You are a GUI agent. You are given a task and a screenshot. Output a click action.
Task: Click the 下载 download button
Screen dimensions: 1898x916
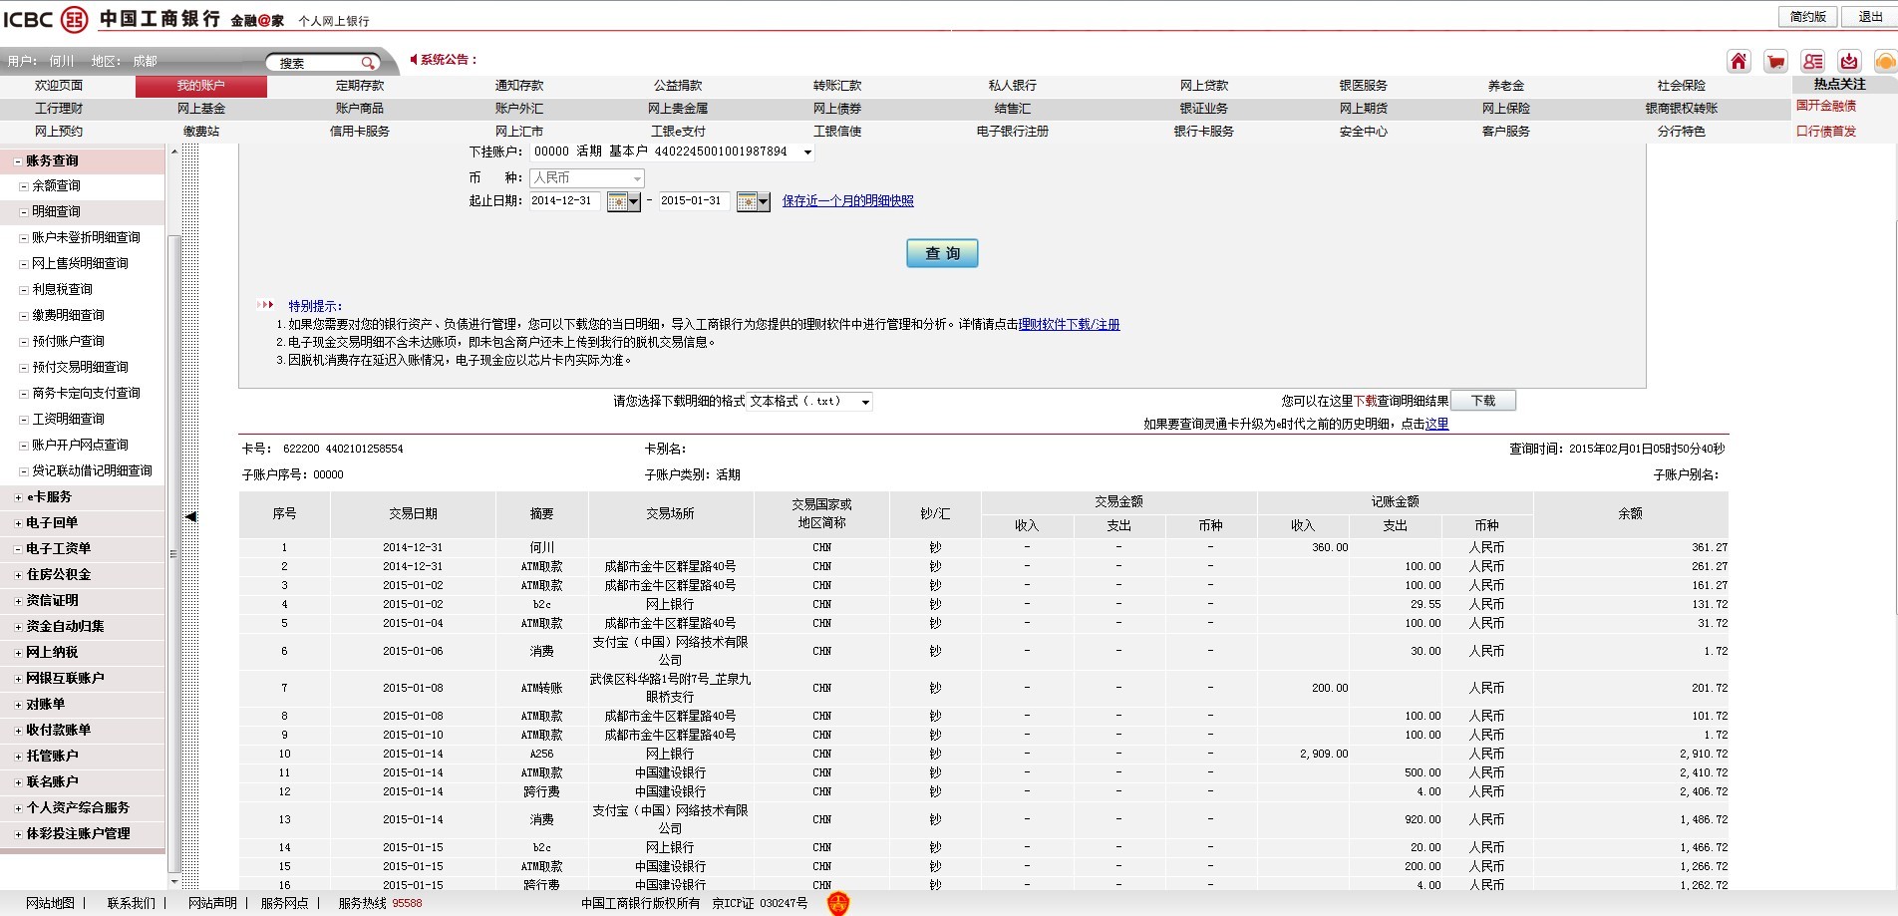(x=1483, y=401)
